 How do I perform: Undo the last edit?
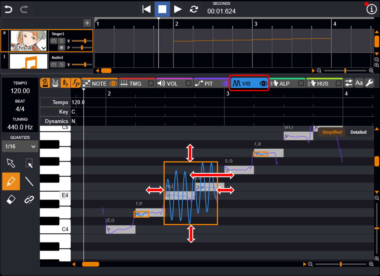[8, 9]
